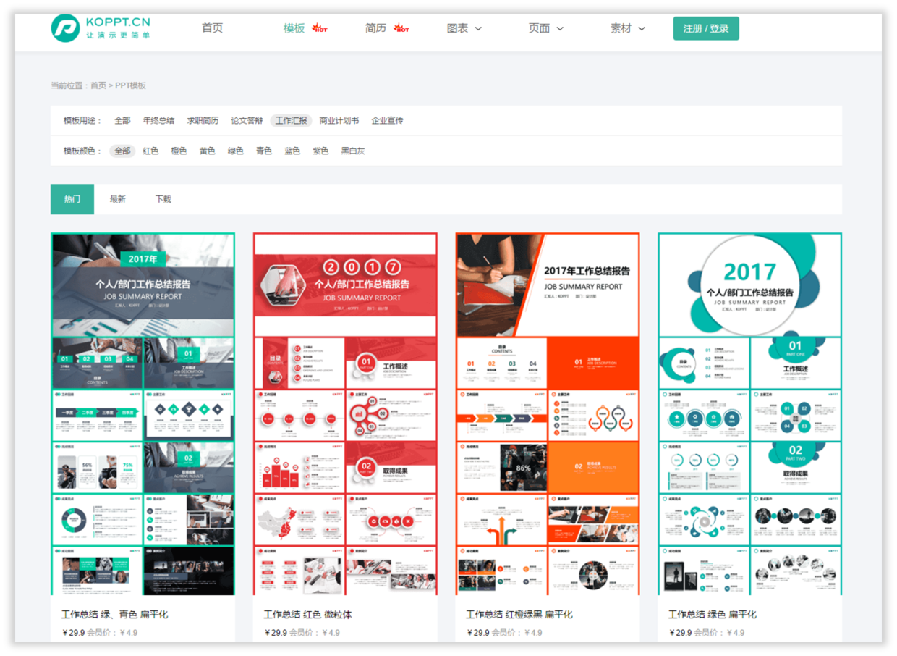
Task: Enable the 商业计划书 purpose filter
Action: (340, 120)
